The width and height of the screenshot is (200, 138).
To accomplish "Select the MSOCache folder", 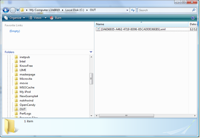I will point(27,87).
